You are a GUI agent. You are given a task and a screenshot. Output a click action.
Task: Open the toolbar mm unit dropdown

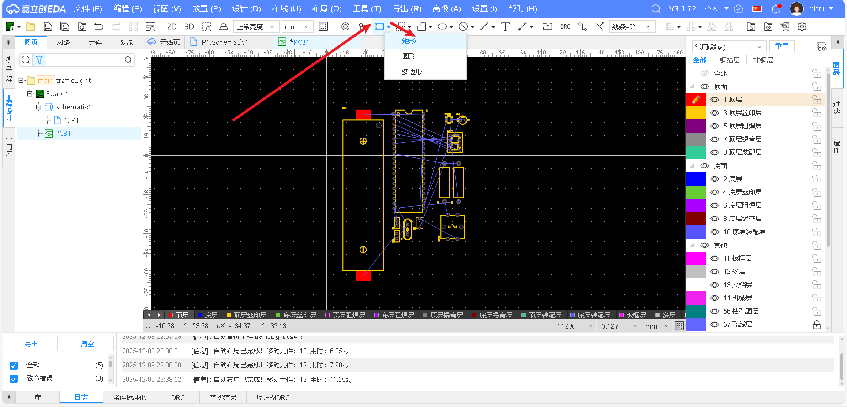[298, 27]
